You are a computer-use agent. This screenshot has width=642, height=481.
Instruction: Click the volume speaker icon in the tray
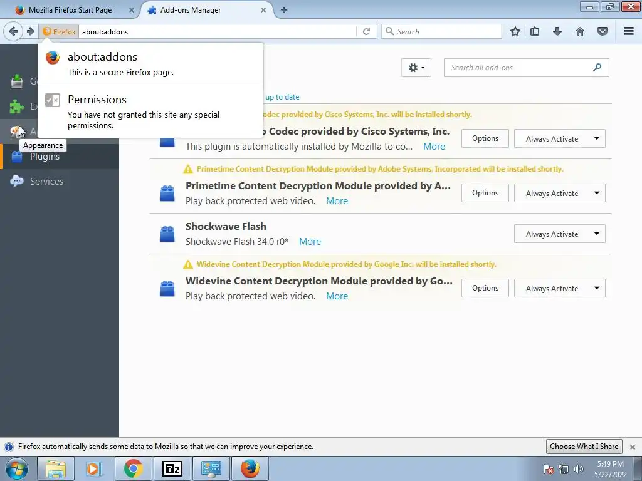(578, 469)
